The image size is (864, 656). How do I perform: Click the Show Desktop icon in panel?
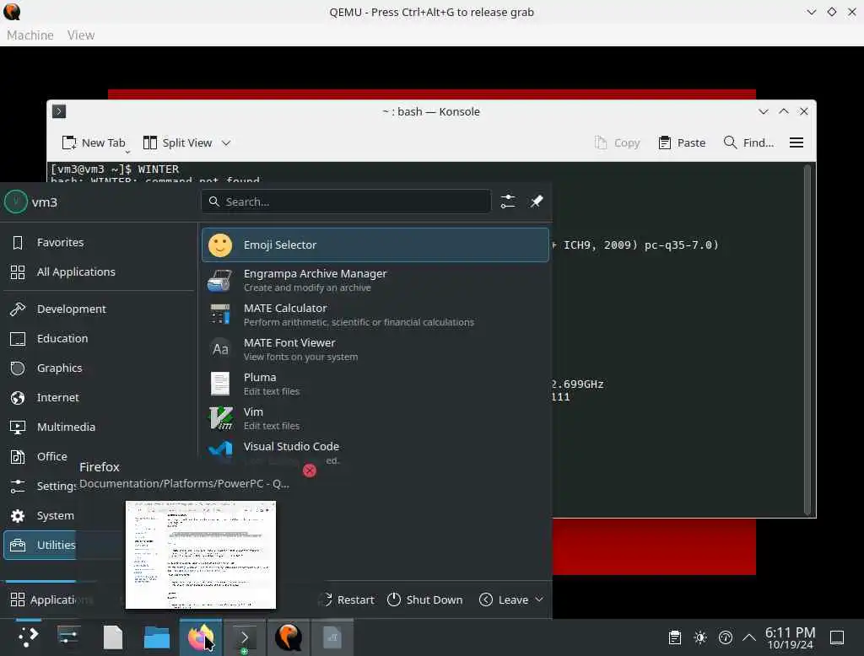[x=836, y=637]
